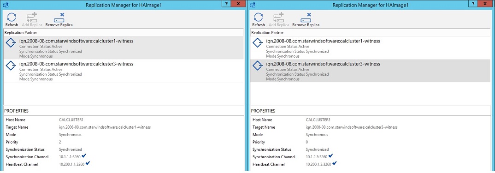Image resolution: width=495 pixels, height=173 pixels.
Task: Click Add Replica in right window toolbar
Action: click(279, 20)
